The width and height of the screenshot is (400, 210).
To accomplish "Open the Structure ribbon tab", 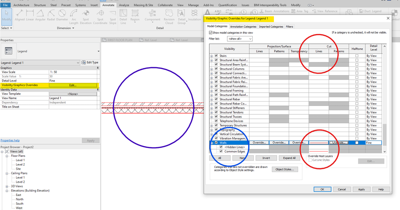I will (40, 5).
